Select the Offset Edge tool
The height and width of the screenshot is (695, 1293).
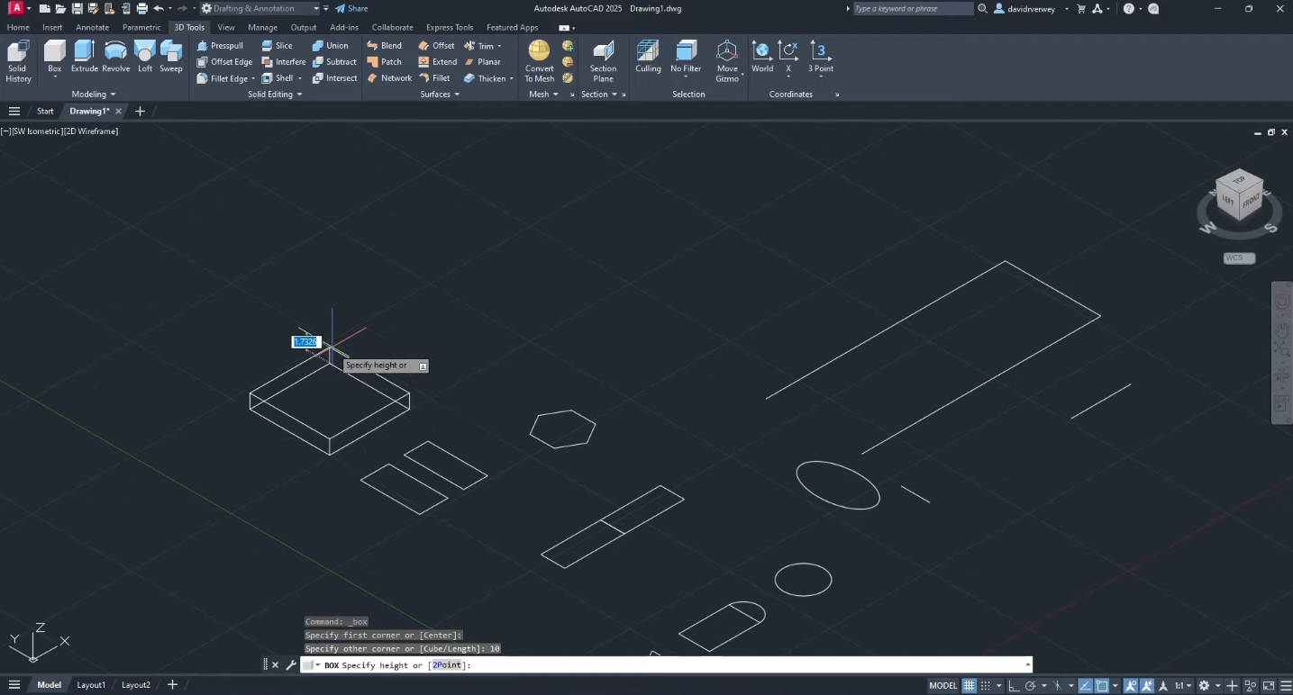224,61
